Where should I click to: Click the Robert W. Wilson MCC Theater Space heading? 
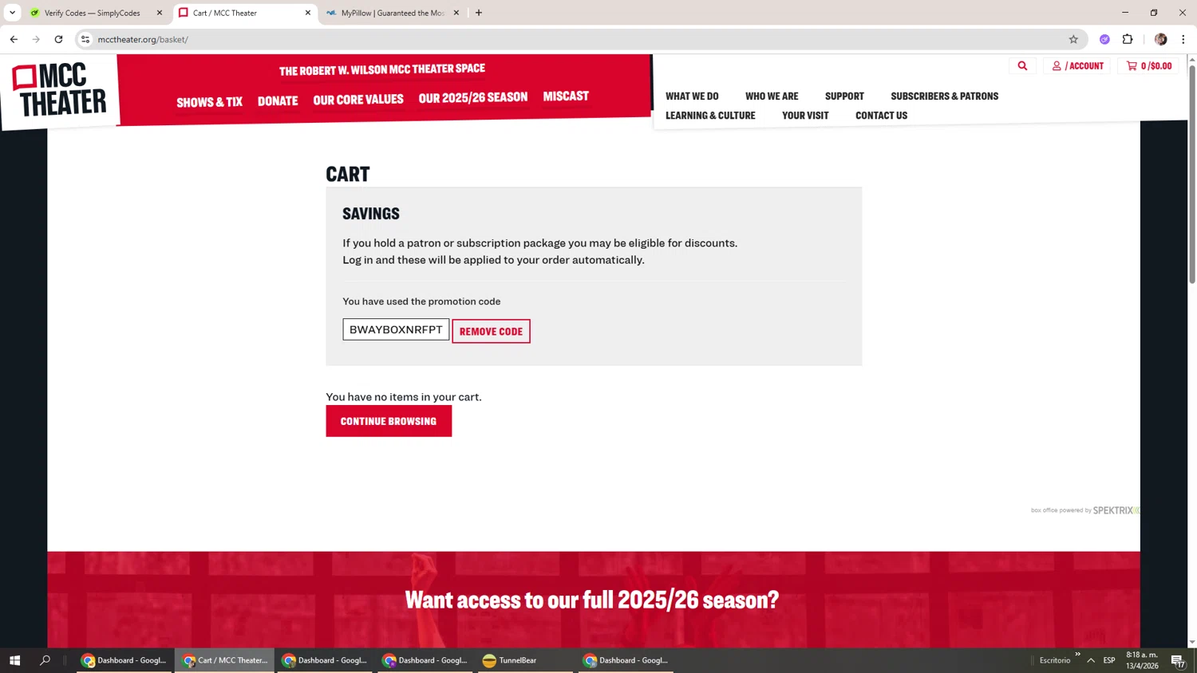pos(382,69)
